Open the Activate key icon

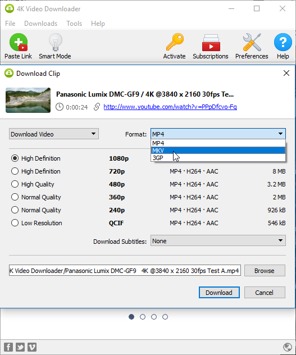point(175,42)
